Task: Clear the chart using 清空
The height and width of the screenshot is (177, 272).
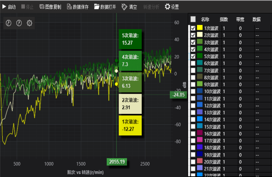Action: (129, 7)
